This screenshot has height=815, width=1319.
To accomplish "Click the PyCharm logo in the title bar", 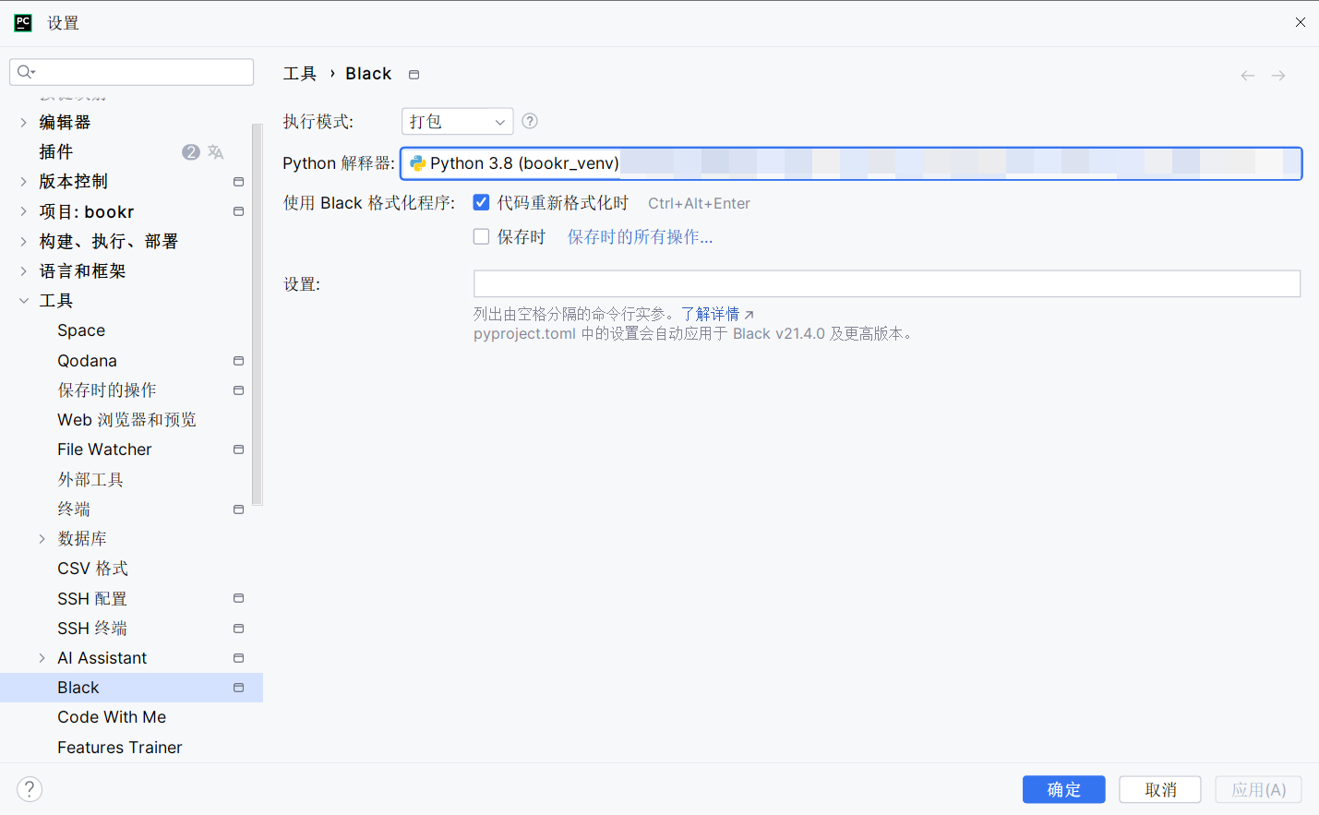I will point(22,22).
